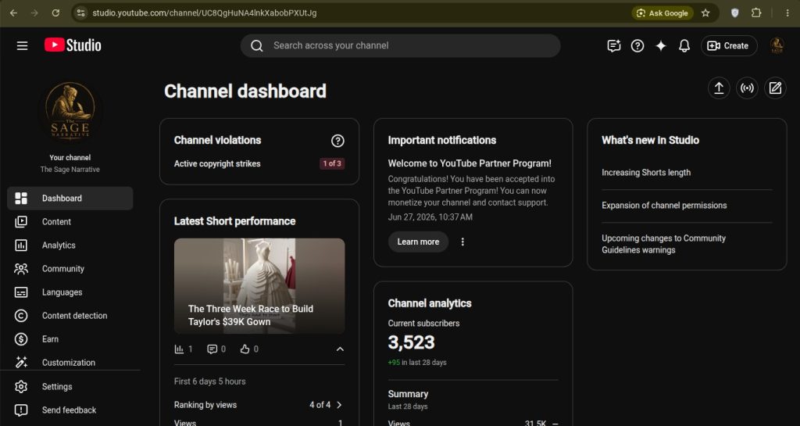Start a live stream with Go Live icon
Screen dimensions: 800x426
click(747, 88)
